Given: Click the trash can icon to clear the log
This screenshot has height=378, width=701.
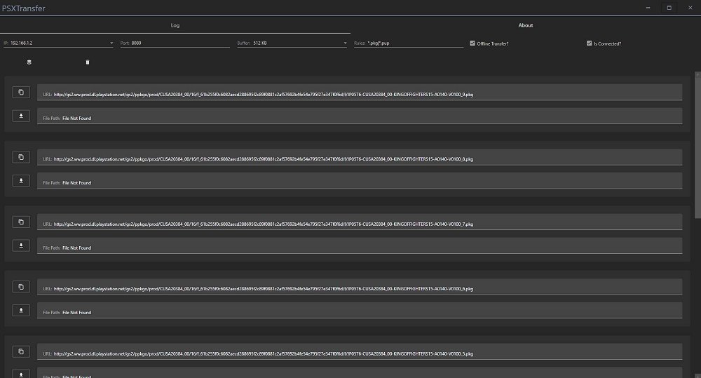Looking at the screenshot, I should pos(88,62).
